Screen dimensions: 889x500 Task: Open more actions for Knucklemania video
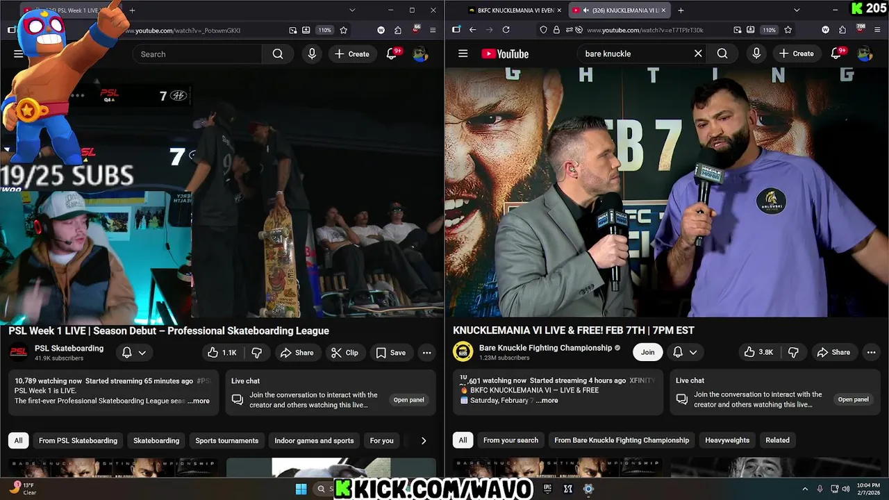coord(871,352)
